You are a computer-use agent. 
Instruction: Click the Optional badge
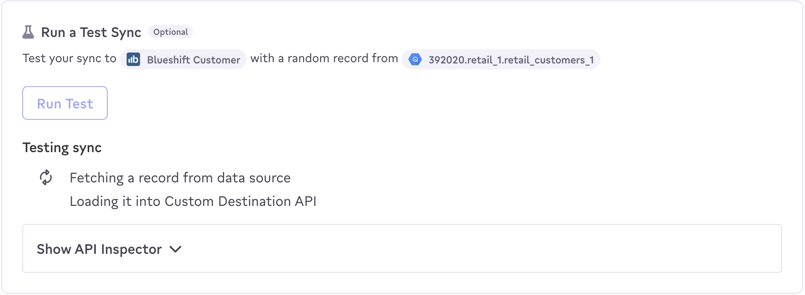170,32
